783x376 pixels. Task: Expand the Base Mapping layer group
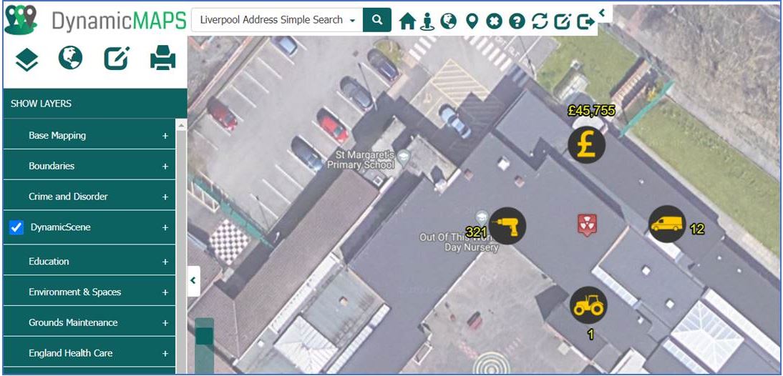click(x=165, y=136)
